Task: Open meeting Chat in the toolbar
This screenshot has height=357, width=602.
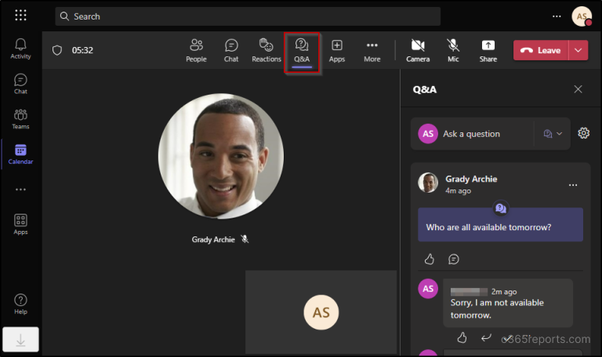Action: pyautogui.click(x=231, y=50)
